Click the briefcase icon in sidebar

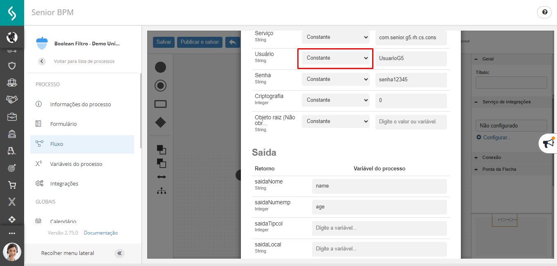tap(12, 117)
